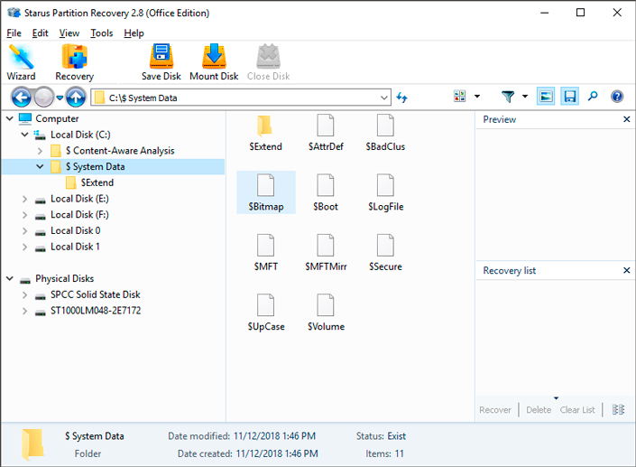Collapse the $ System Data node
The image size is (636, 467).
click(x=40, y=166)
